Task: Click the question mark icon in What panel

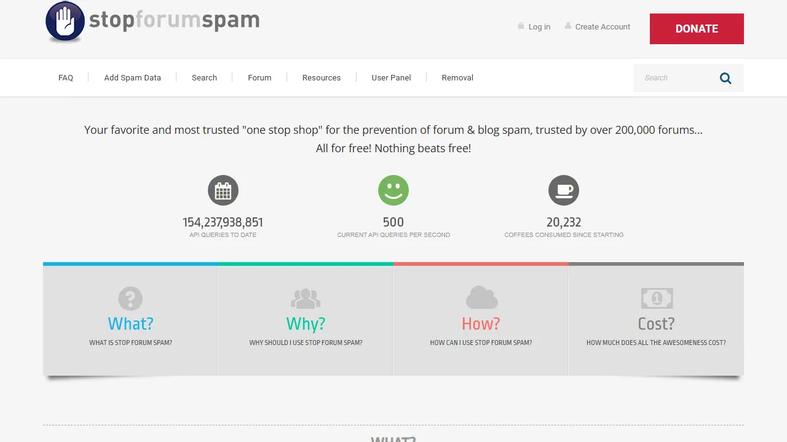Action: point(130,299)
